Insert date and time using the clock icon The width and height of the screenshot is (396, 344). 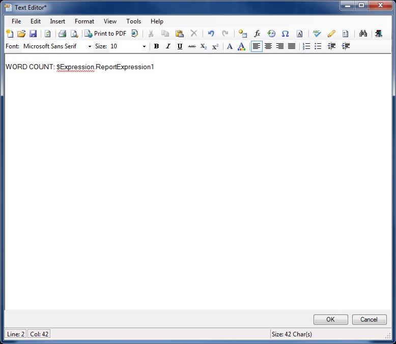(271, 34)
